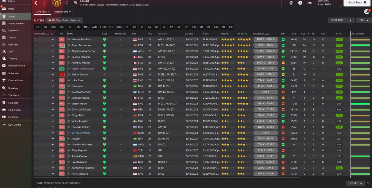Toggle pick checkbox for Casemiro

pos(35,86)
